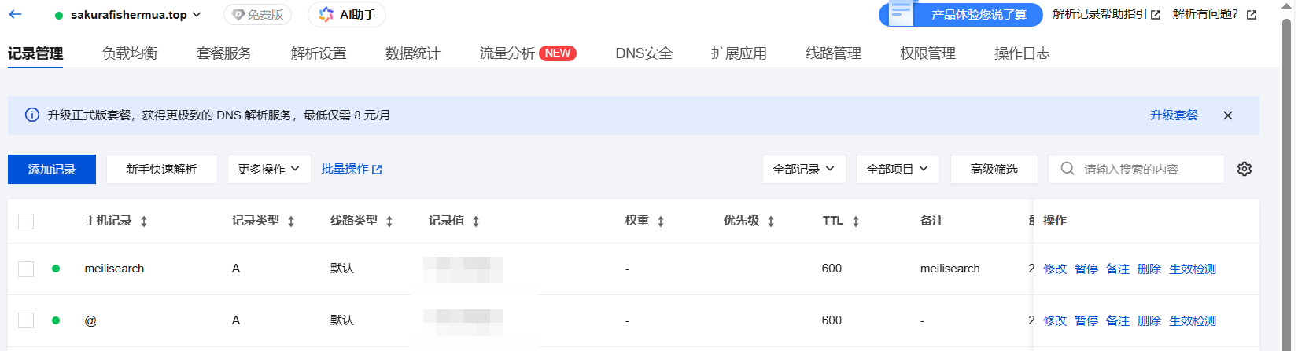Screen dimensions: 1298x351
Task: Select the @ record checkbox
Action: [x=26, y=320]
